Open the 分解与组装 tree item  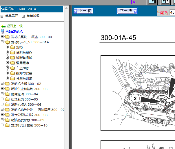(x=24, y=79)
